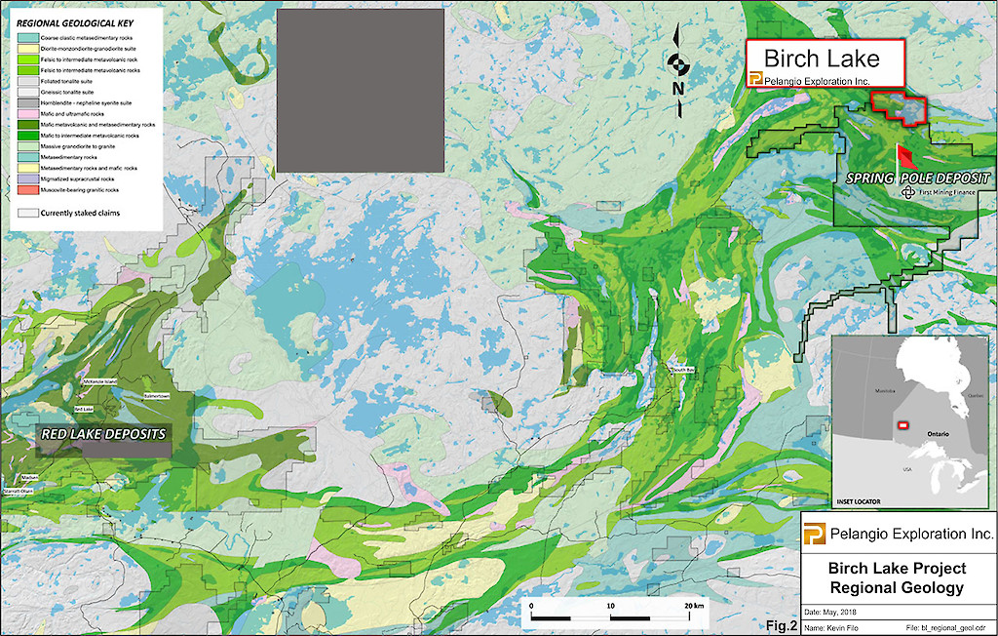The width and height of the screenshot is (998, 636).
Task: Select the Metasedimentary rocks and mafic rocks swatch
Action: click(x=28, y=168)
